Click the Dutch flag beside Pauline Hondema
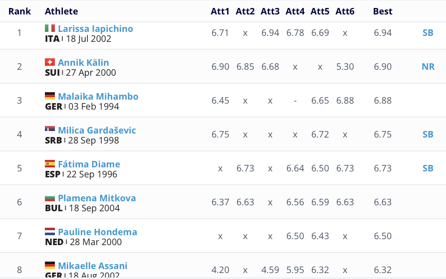This screenshot has height=279, width=446. click(50, 232)
